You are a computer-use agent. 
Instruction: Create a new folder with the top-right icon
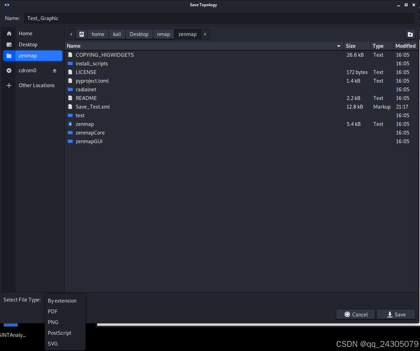point(410,34)
